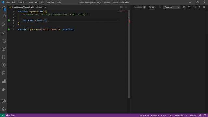Viewport: 208px width, 117px height.
Task: Open the GitLens view icon
Action: coord(4,65)
